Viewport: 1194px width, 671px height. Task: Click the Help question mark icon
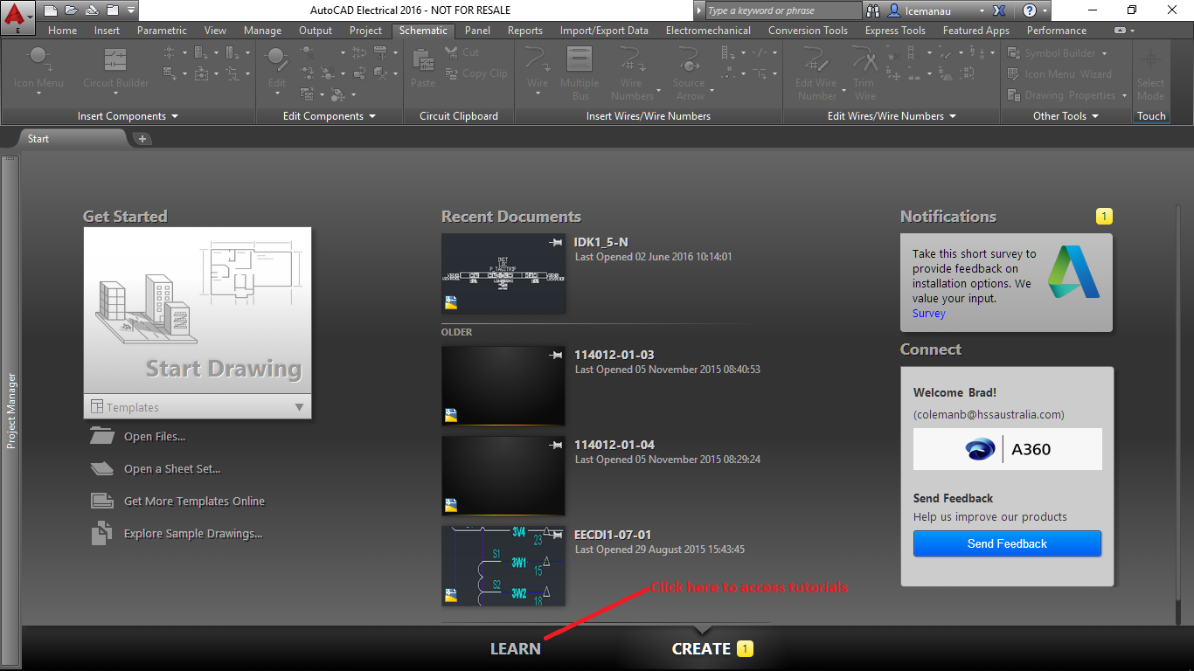(x=1030, y=10)
